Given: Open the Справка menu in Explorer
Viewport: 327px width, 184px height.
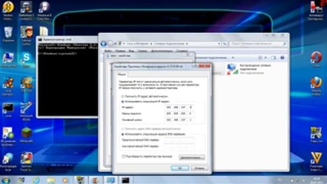Looking at the screenshot, I should [182, 51].
